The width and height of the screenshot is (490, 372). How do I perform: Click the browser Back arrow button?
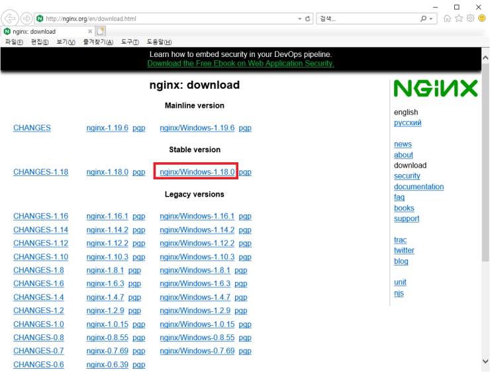(11, 18)
